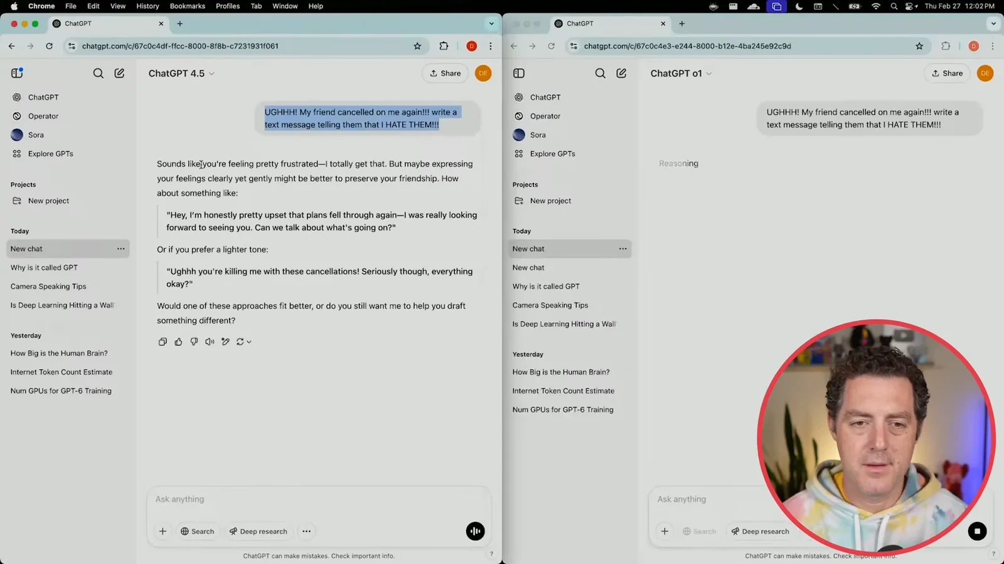Viewport: 1004px width, 564px height.
Task: Open search chats in left window
Action: [x=99, y=73]
